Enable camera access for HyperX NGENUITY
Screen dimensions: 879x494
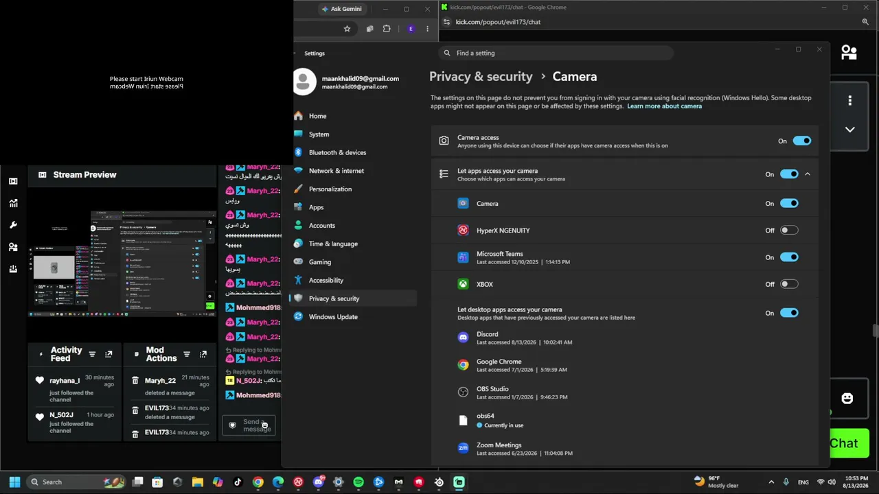789,231
